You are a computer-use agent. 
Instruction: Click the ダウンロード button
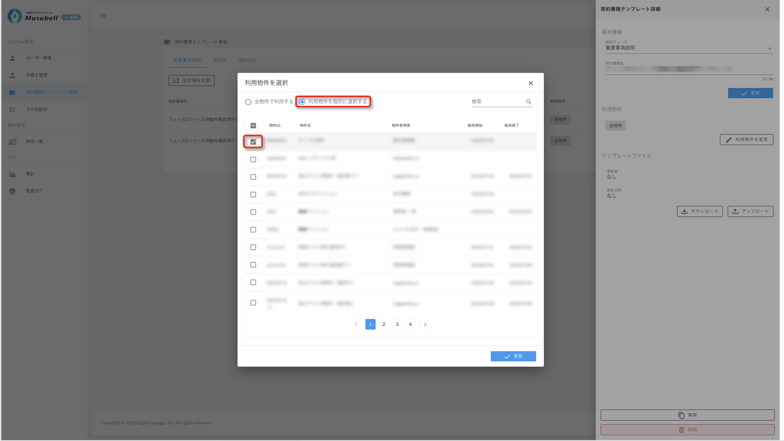[700, 211]
